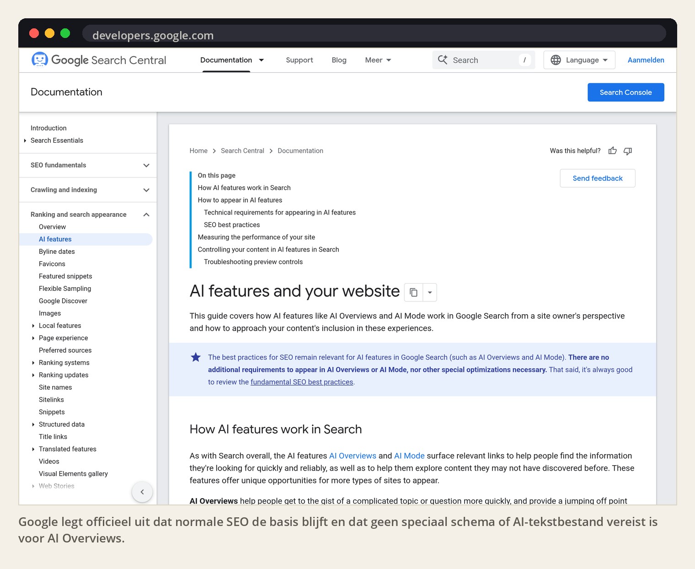Click the green maximize window button

pos(65,33)
